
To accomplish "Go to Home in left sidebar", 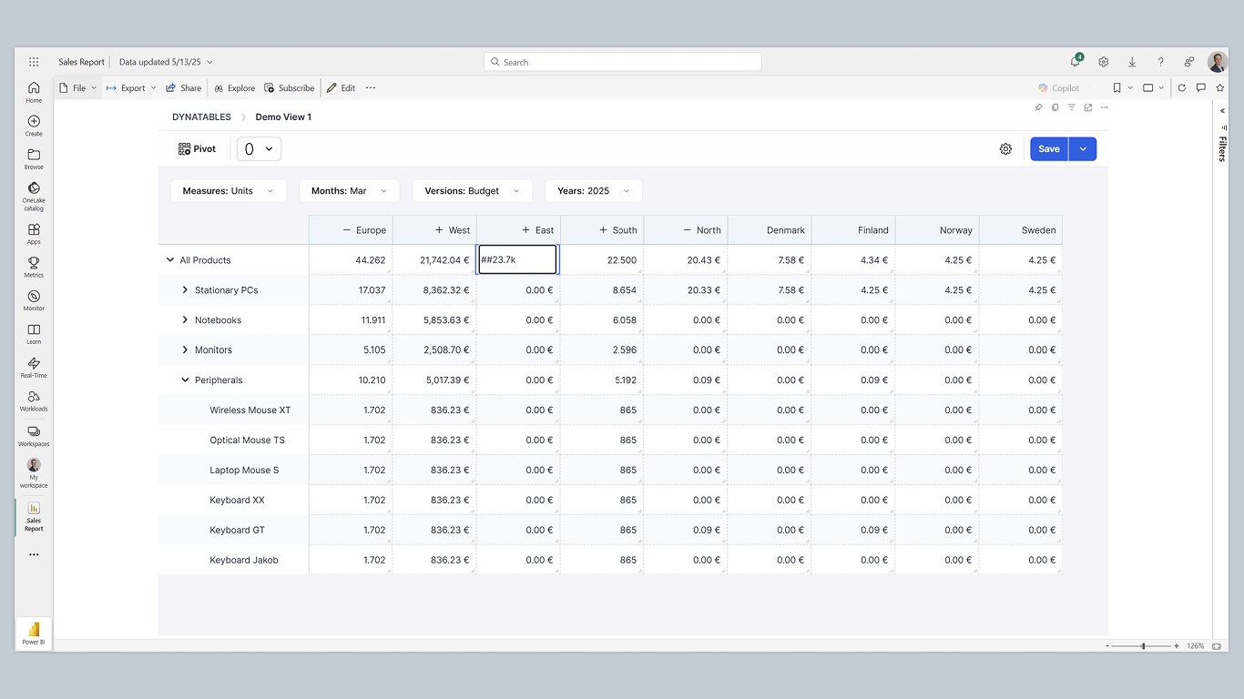I will pos(34,92).
